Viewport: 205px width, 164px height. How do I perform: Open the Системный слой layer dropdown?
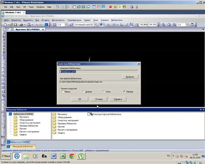[x=95, y=25]
